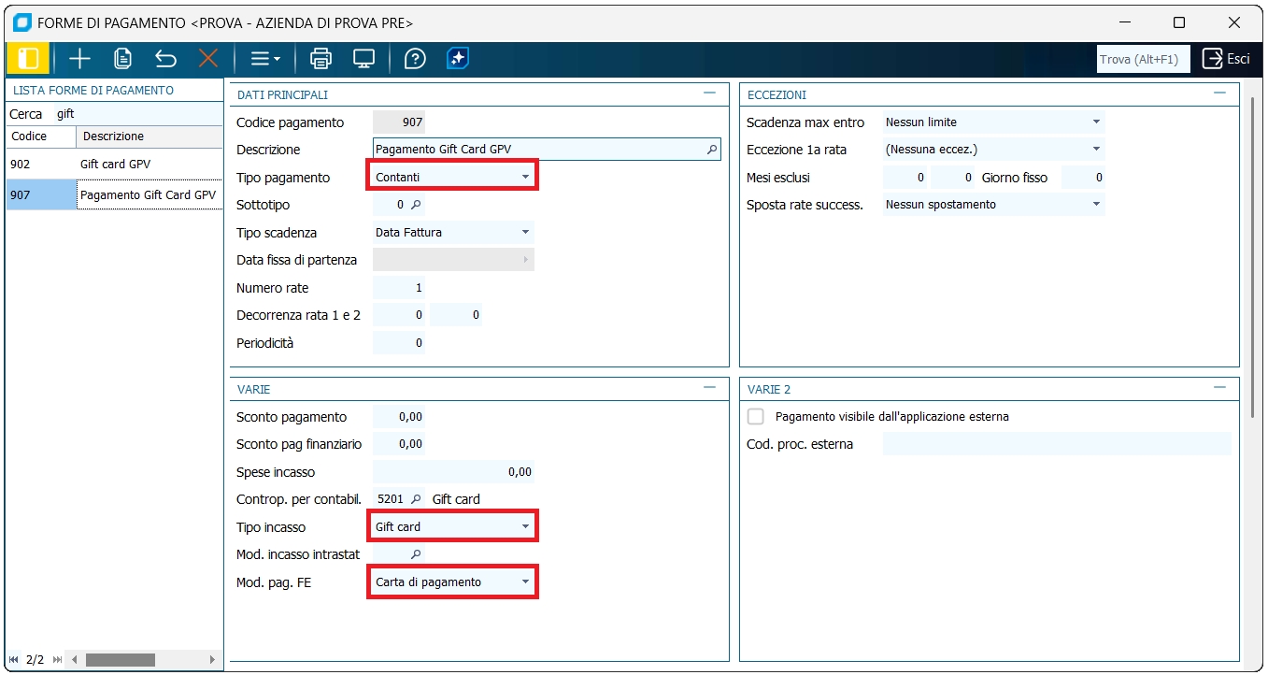Open the hamburger menu dropdown in toolbar

pos(264,59)
